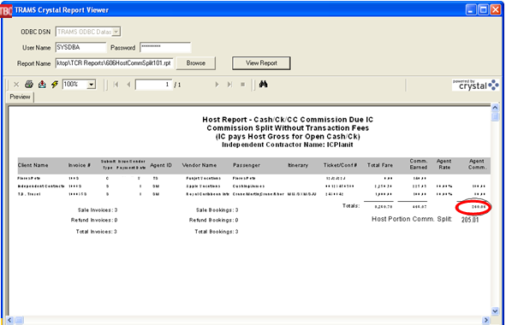
Task: Click the Report Name path field
Action: point(114,63)
